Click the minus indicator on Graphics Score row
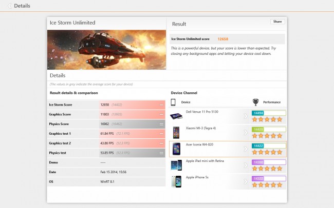The width and height of the screenshot is (334, 208). 161,114
